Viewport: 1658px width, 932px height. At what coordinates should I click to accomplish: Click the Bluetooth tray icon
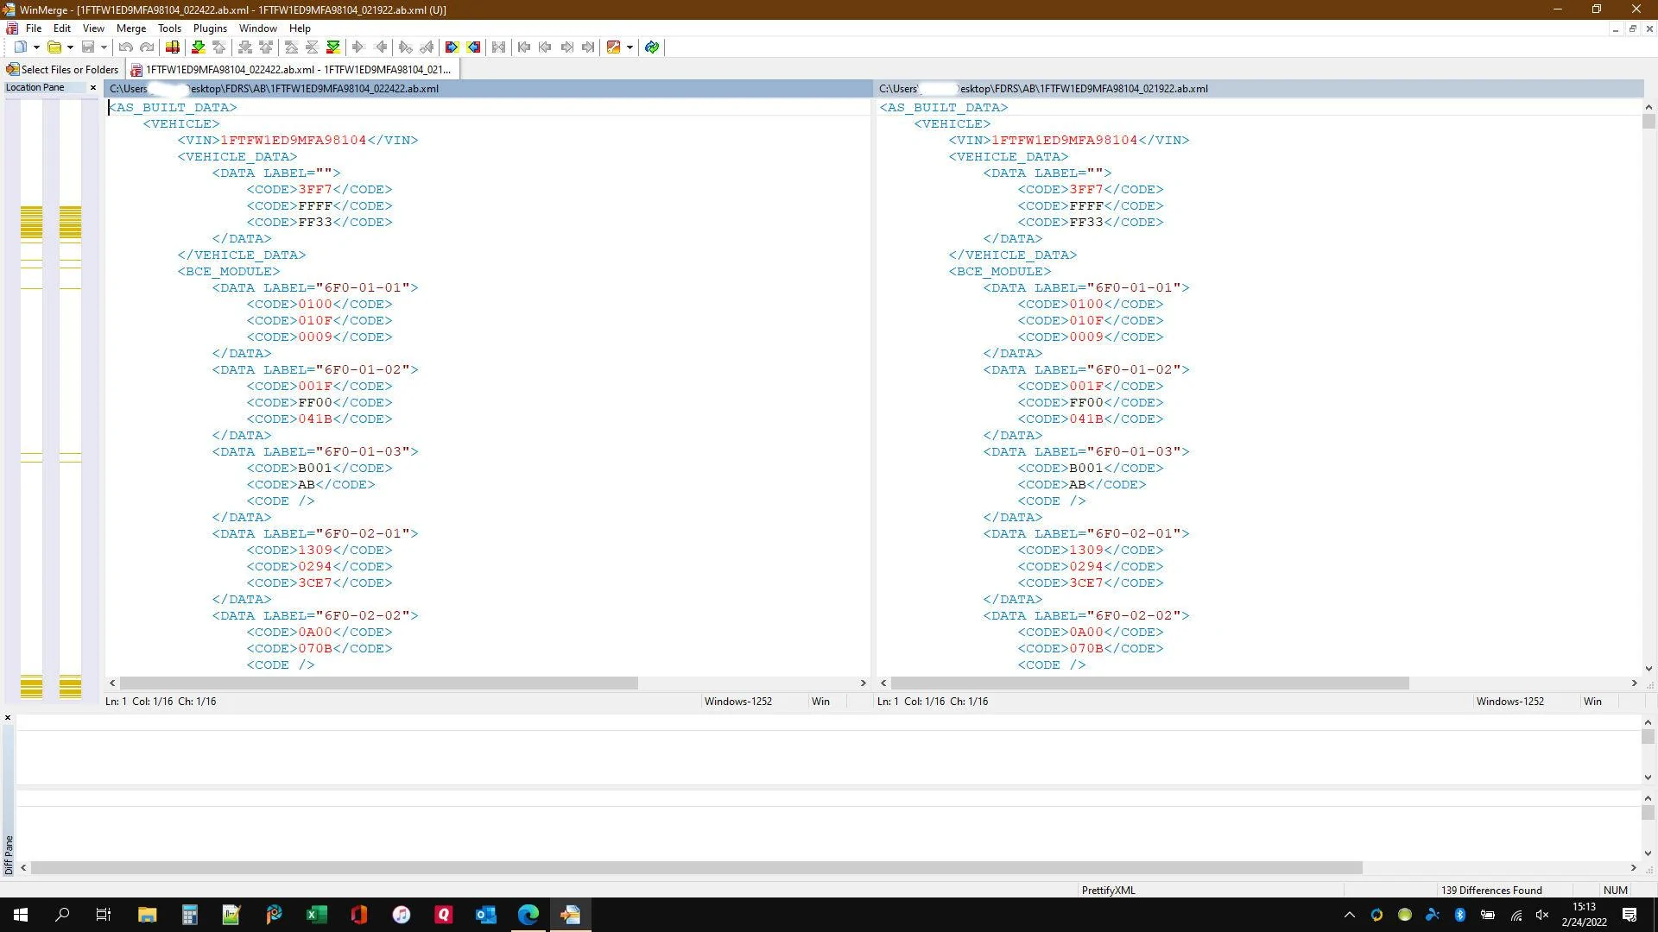(1459, 915)
